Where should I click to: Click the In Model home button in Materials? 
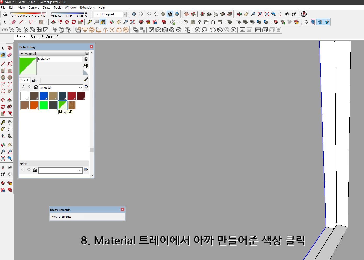36,87
